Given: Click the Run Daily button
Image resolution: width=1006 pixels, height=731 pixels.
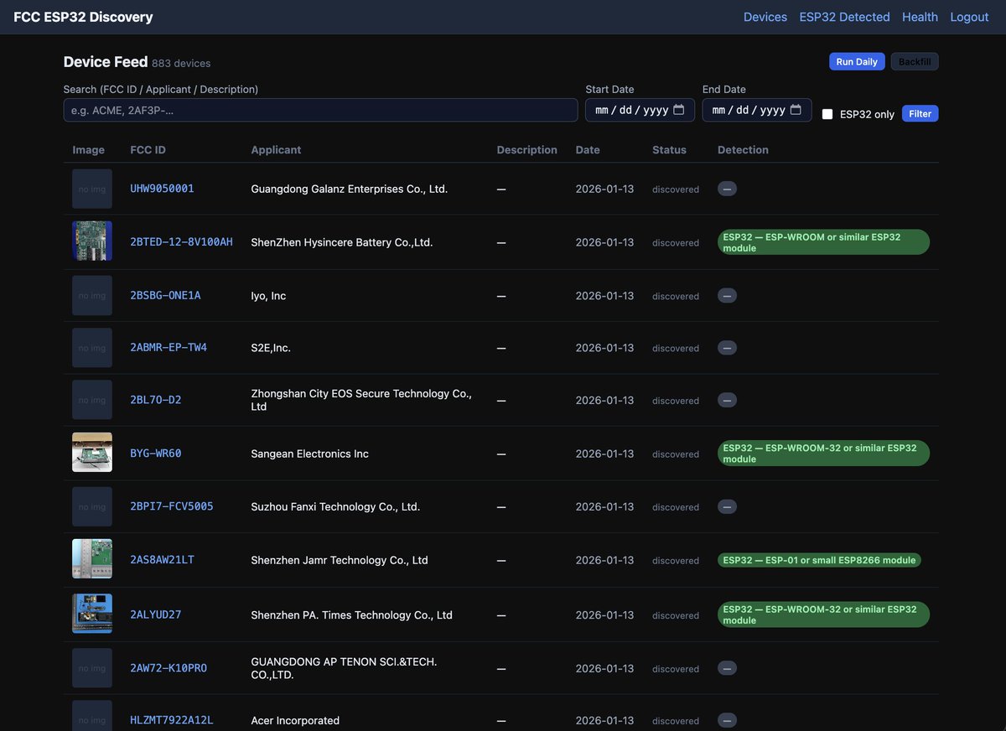Looking at the screenshot, I should 857,61.
